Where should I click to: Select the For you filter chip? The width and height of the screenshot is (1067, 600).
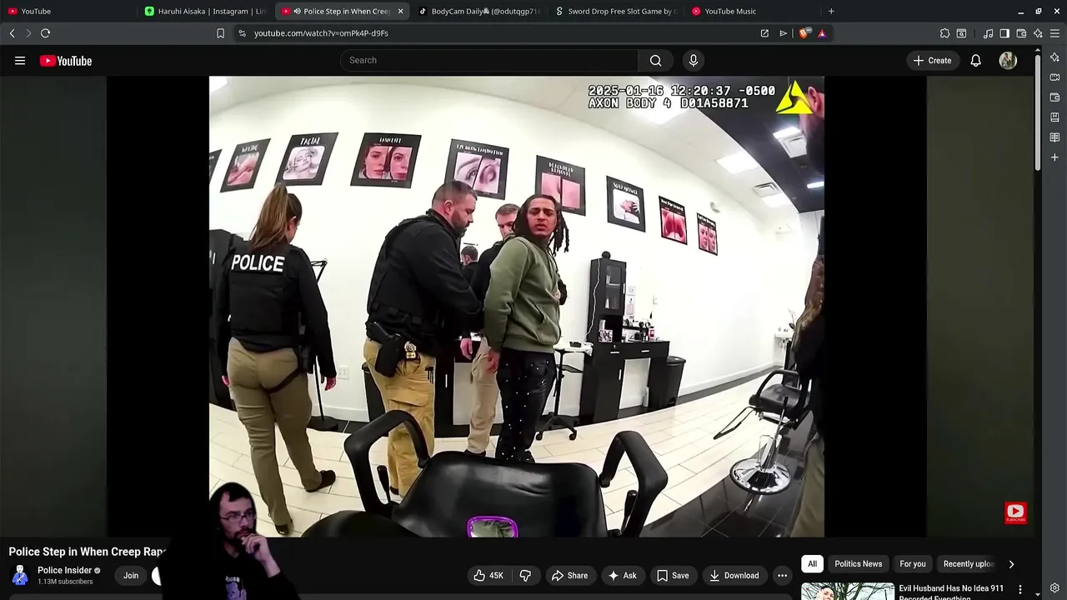click(913, 564)
